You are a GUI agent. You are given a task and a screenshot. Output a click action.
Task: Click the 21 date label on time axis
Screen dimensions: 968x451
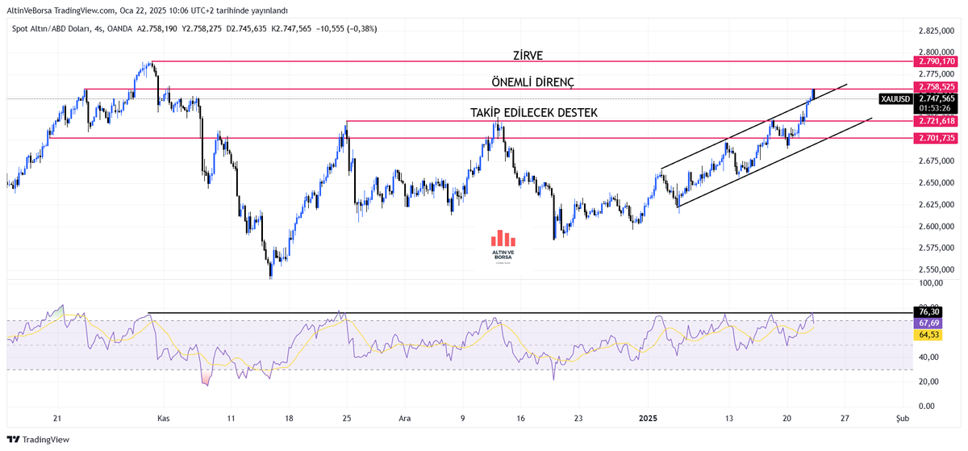click(x=56, y=420)
